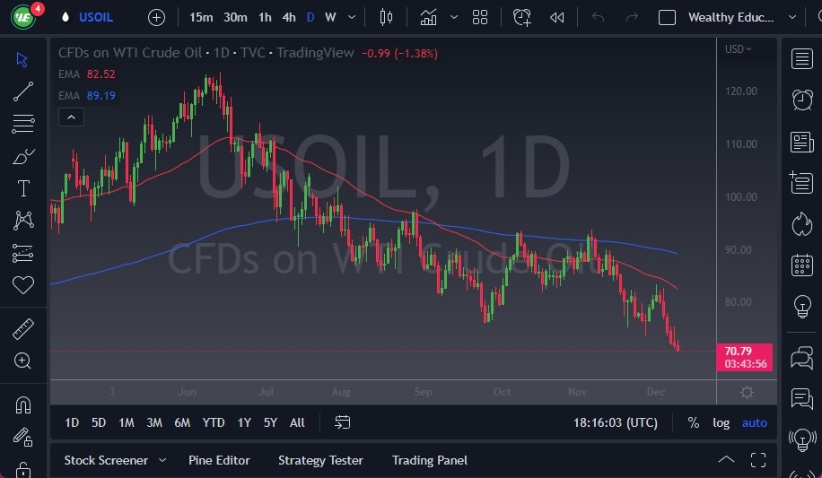Set date range to 1D
822x478 pixels.
(x=72, y=422)
